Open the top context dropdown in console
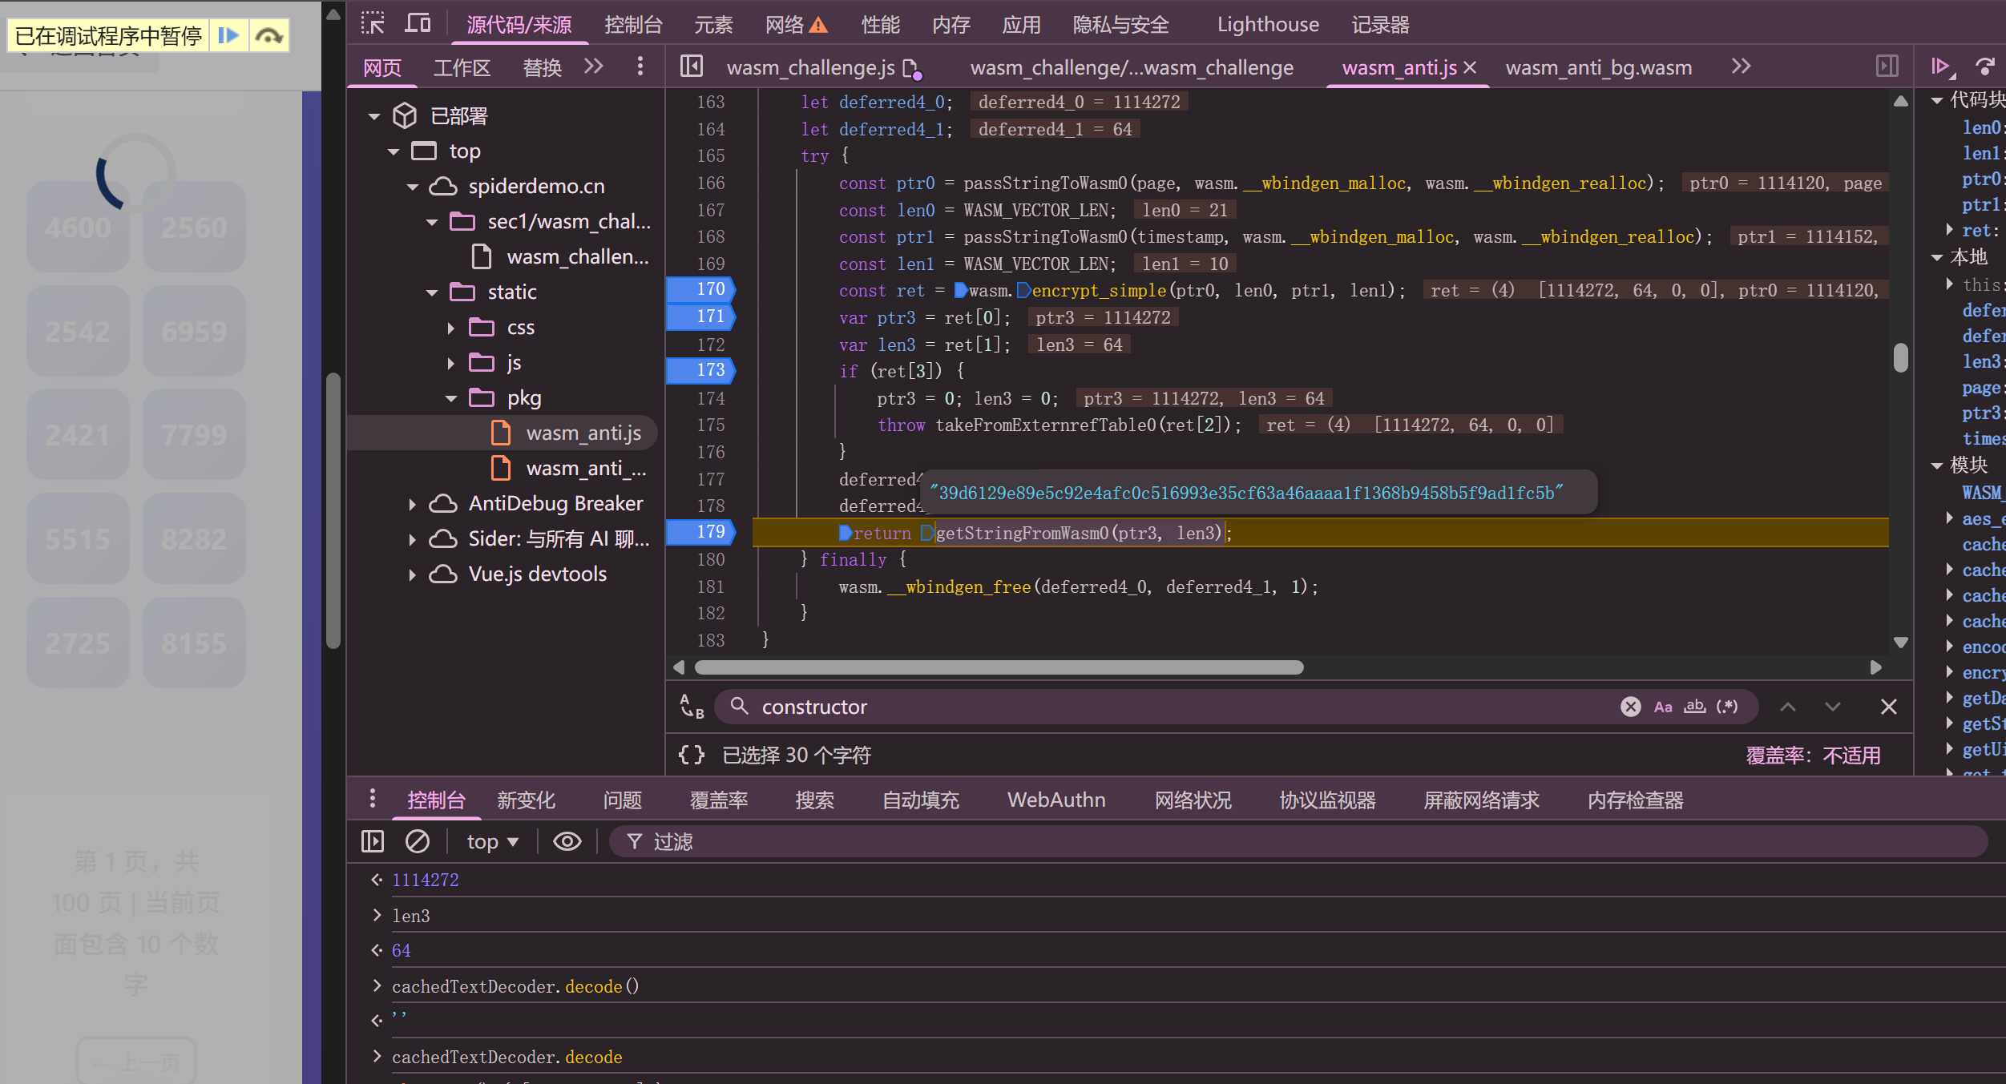Viewport: 2006px width, 1084px height. click(x=492, y=841)
